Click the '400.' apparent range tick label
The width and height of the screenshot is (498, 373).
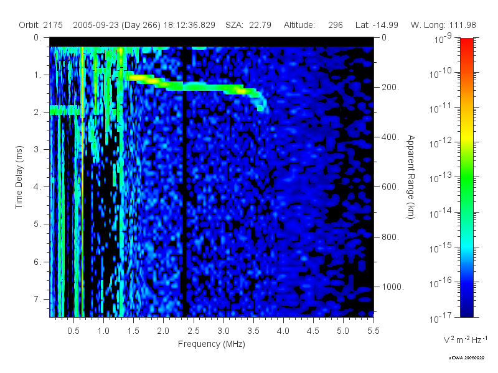(390, 137)
